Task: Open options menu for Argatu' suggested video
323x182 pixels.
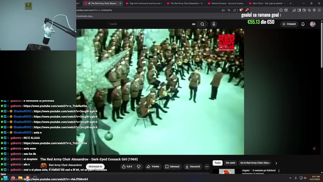Action: click(x=279, y=171)
